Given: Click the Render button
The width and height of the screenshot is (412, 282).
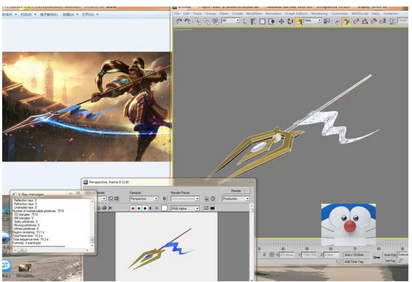Looking at the screenshot, I should click(x=236, y=191).
